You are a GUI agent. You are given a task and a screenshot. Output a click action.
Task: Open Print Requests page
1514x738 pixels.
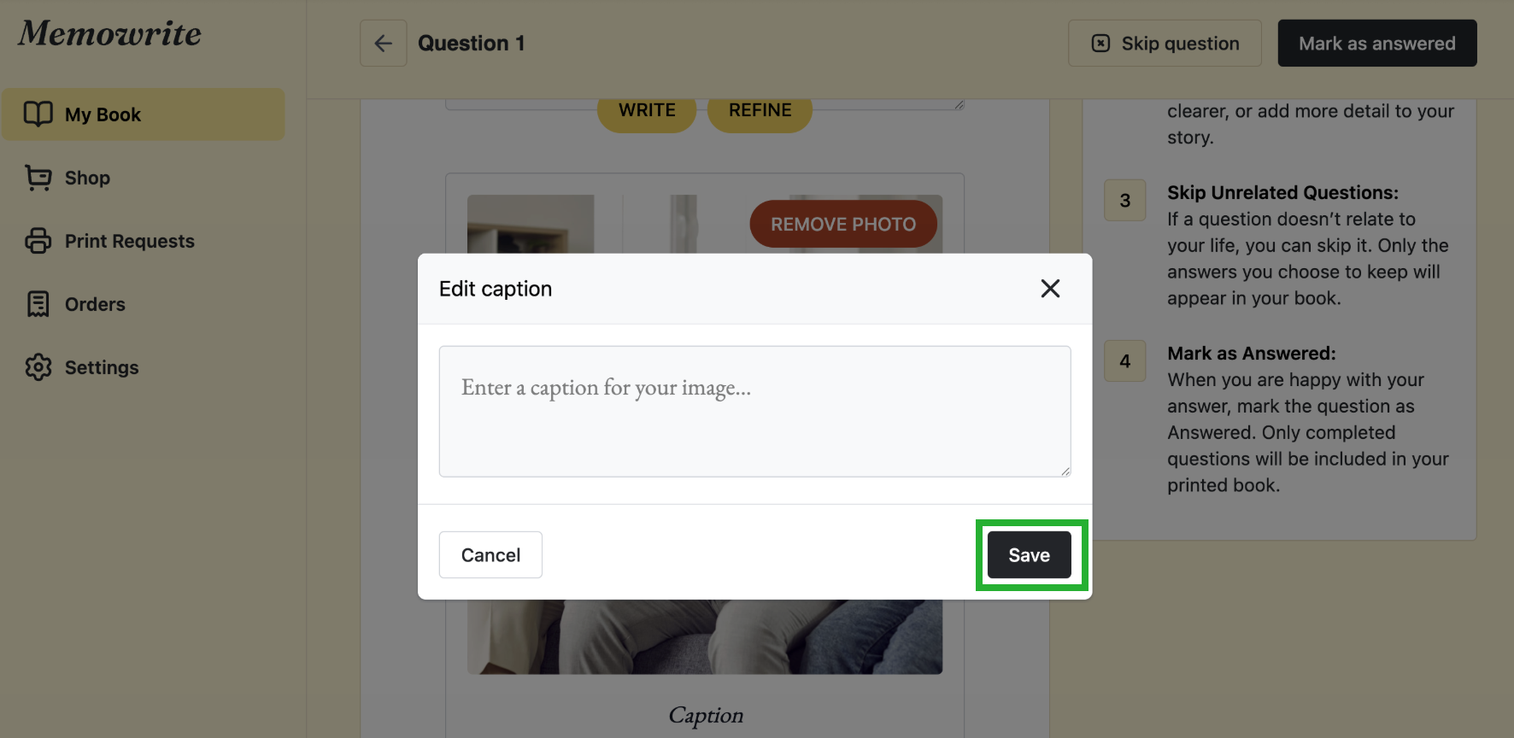[129, 241]
